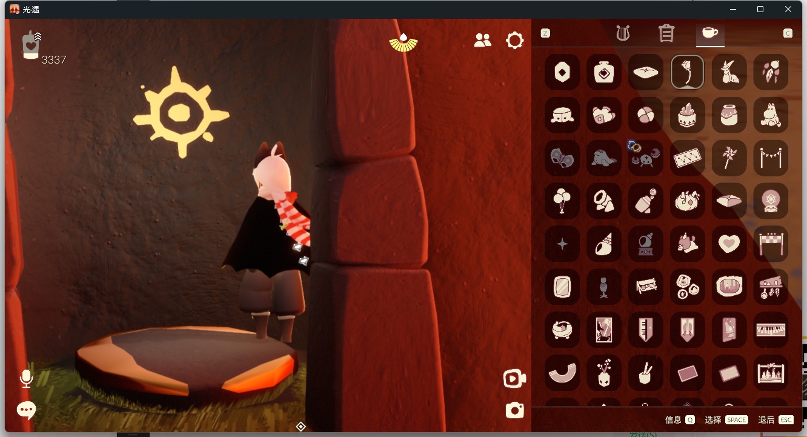Select the megaphone shell prop
Image resolution: width=807 pixels, height=437 pixels.
pos(604,201)
